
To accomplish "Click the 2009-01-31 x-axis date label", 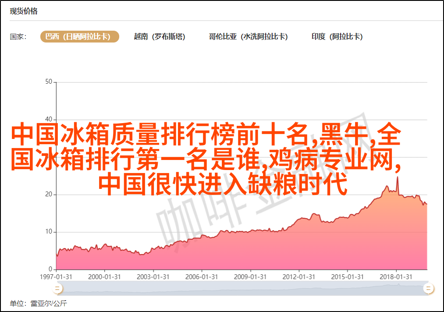I will [250, 277].
